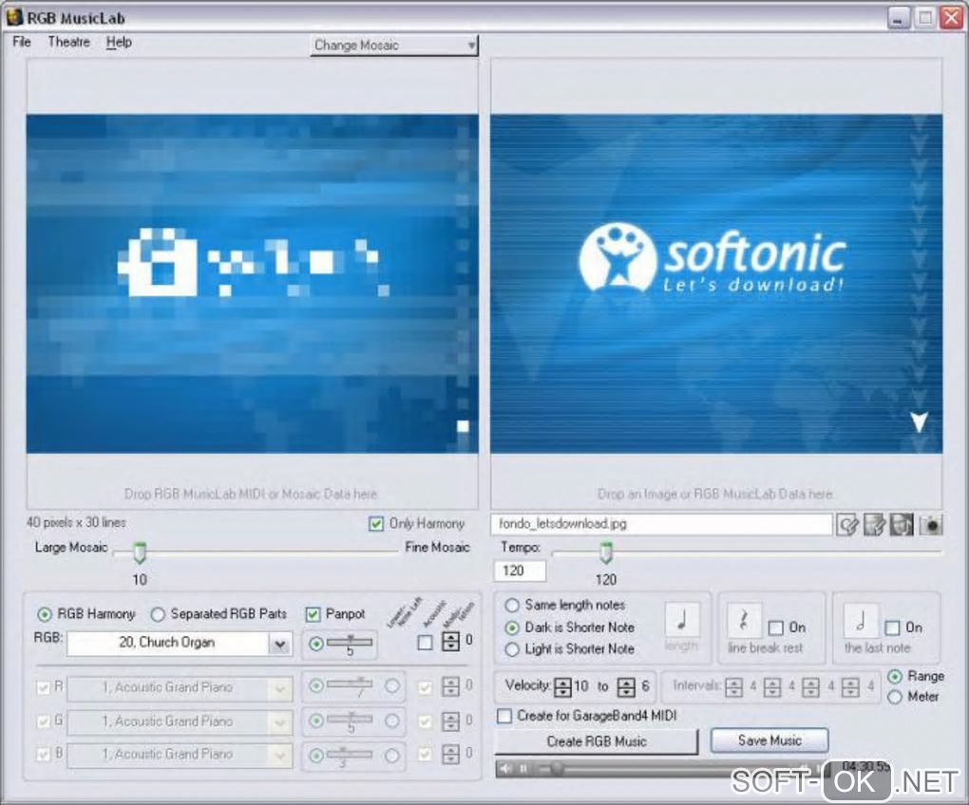This screenshot has width=969, height=805.
Task: Click the portrait photo icon beside the filename
Action: coord(902,525)
